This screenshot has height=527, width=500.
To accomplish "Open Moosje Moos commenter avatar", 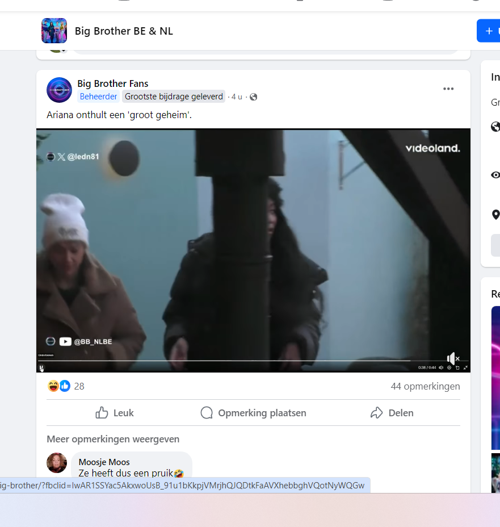I will click(57, 463).
